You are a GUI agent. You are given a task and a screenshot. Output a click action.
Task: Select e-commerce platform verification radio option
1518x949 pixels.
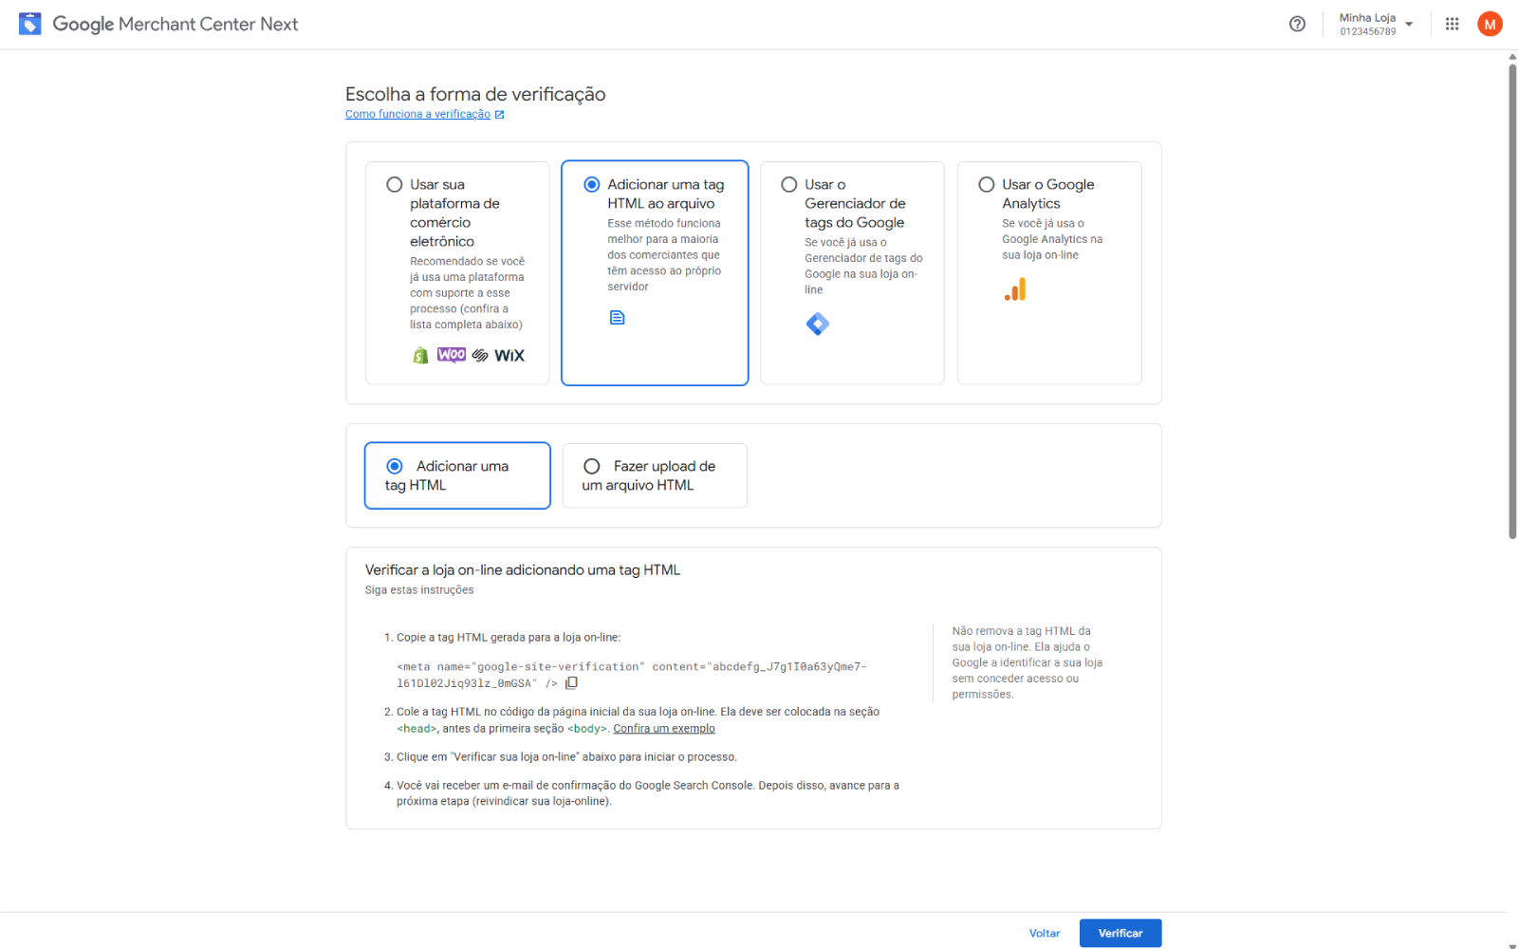(395, 185)
